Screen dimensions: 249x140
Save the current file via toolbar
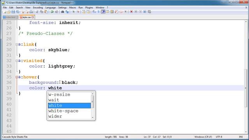click(13, 12)
